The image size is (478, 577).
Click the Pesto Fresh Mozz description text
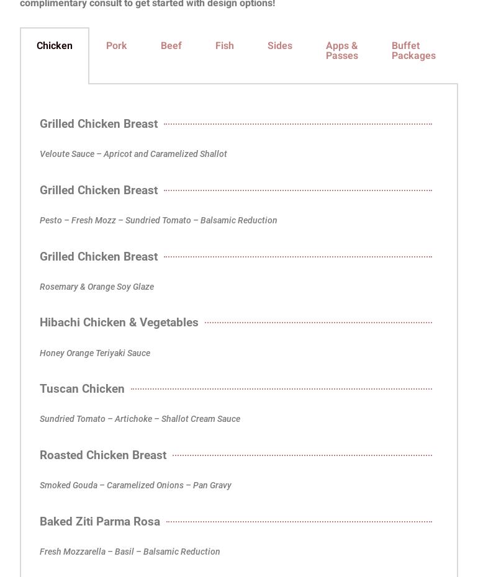point(158,220)
